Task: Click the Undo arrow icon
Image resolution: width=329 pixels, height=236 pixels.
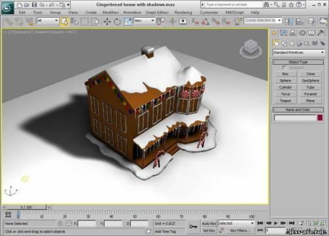Action: (41, 5)
